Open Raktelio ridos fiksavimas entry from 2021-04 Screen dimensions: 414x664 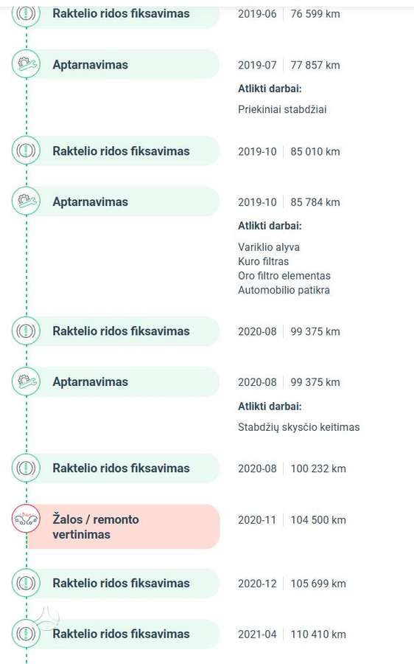coord(116,634)
